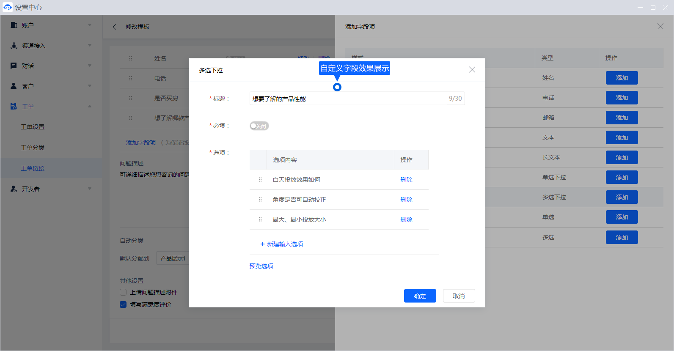Click the developer icon in the sidebar
674x351 pixels.
pyautogui.click(x=14, y=189)
